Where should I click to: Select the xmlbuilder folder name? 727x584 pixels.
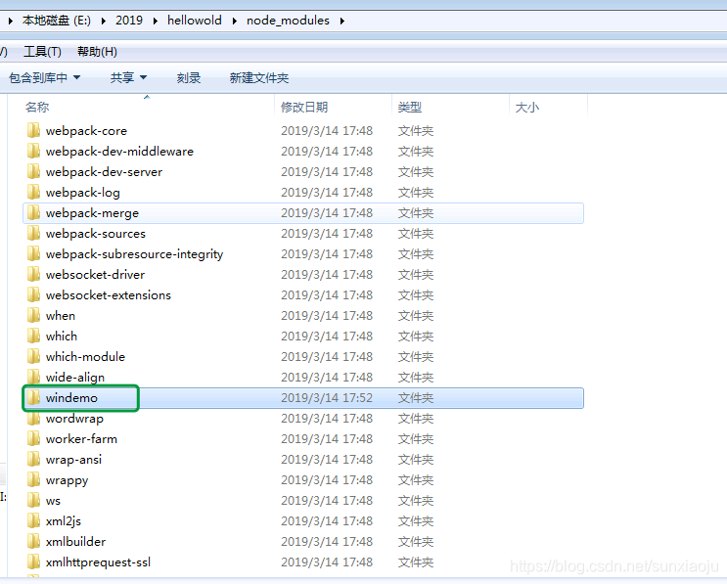(75, 541)
